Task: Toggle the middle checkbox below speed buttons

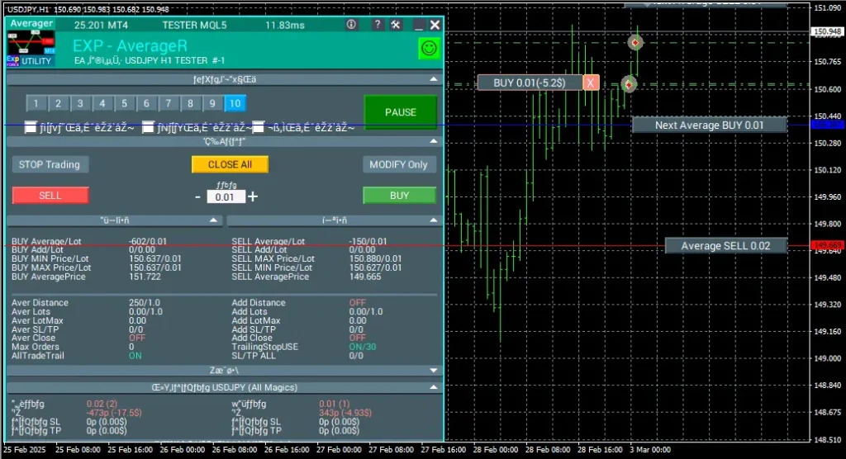Action: pos(149,127)
